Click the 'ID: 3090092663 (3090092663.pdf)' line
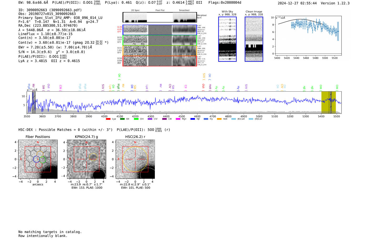 click(50, 10)
